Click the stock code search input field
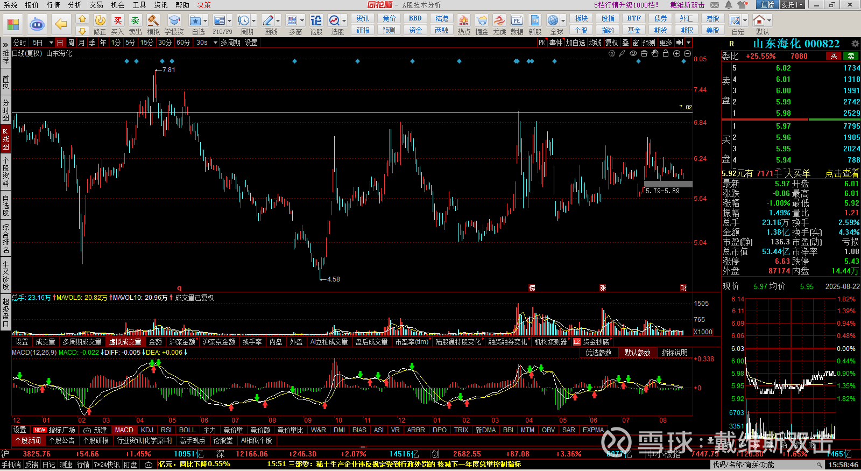861x471 pixels. (x=768, y=465)
